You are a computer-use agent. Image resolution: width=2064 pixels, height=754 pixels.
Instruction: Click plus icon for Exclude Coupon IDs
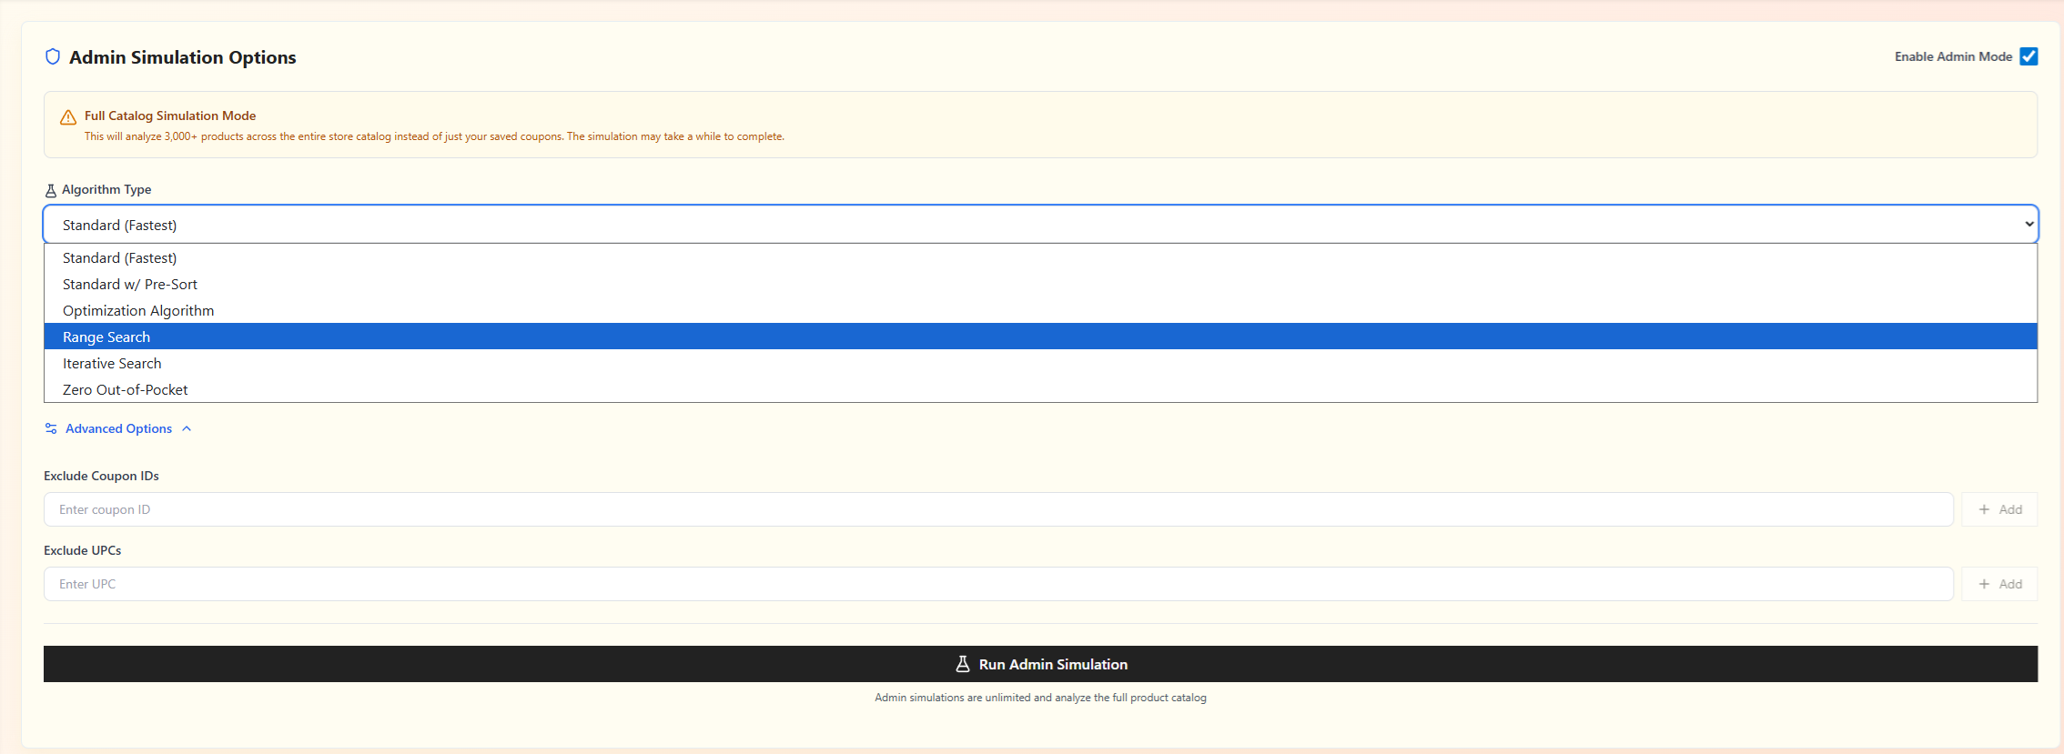[1984, 509]
